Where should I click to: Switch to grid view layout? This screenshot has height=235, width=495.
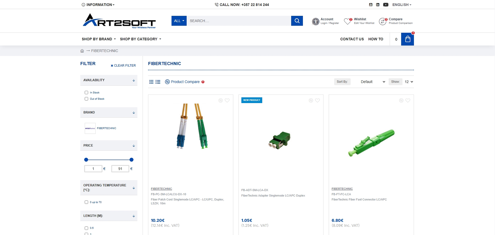point(151,82)
